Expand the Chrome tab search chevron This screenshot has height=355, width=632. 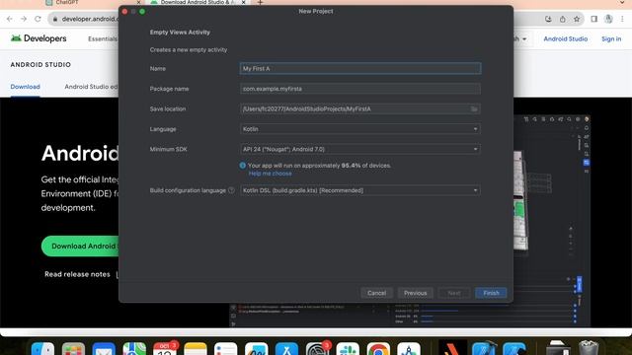[x=623, y=2]
